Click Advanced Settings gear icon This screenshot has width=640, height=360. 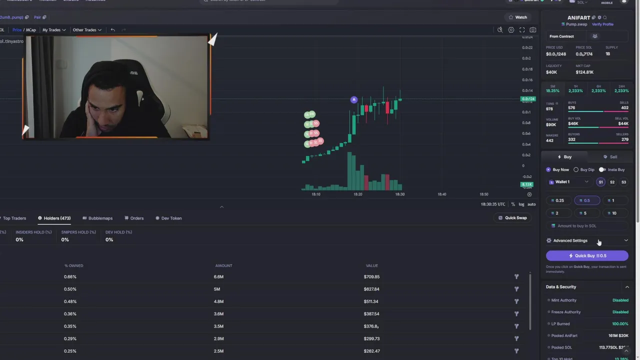[549, 240]
